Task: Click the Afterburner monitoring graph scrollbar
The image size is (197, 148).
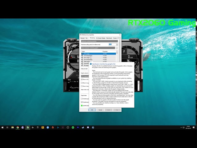Action: click(x=139, y=86)
